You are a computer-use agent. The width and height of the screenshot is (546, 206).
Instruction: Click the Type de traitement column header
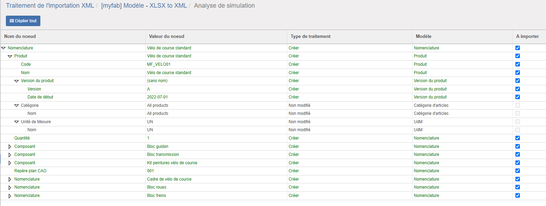point(311,37)
